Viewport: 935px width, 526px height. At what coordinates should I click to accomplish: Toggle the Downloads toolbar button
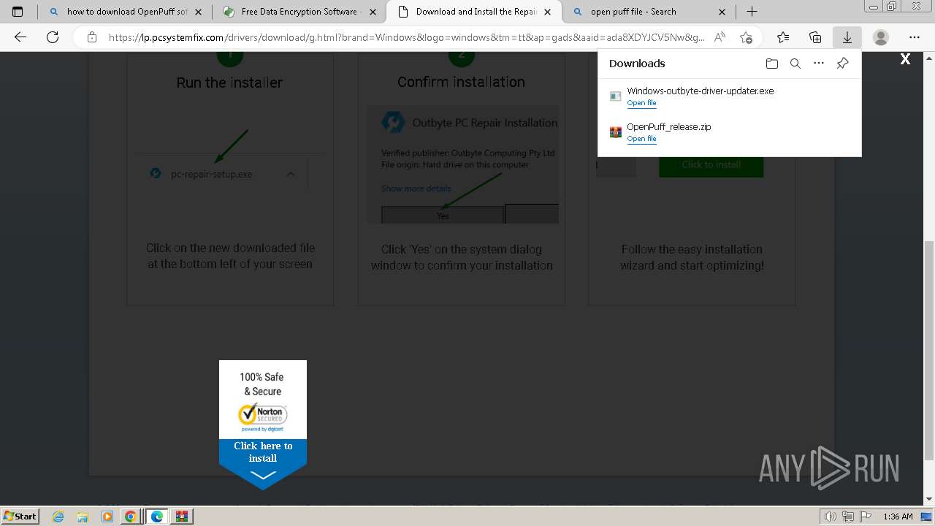click(847, 37)
